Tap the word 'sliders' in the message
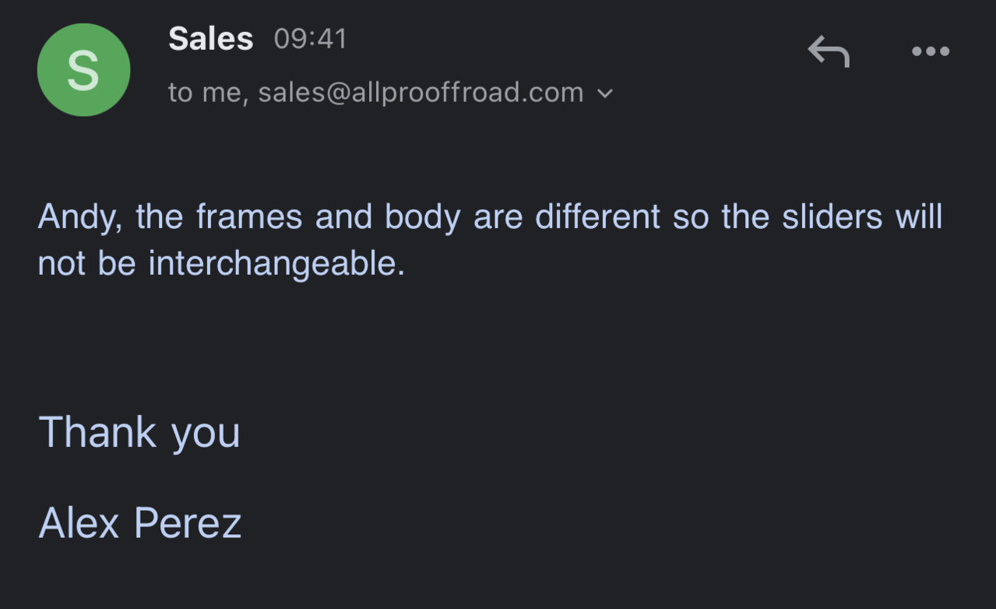Screen dimensions: 996x609 pos(832,216)
